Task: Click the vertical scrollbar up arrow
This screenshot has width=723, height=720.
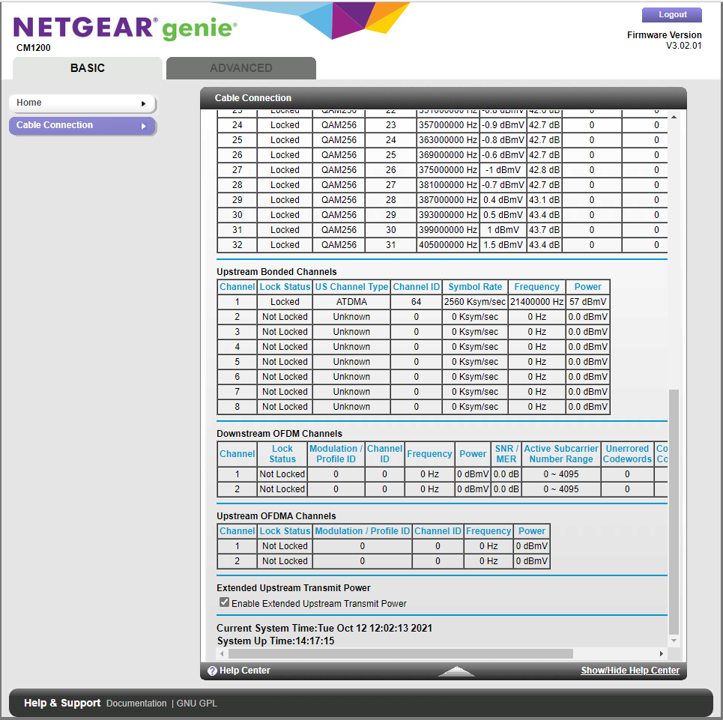Action: coord(674,117)
